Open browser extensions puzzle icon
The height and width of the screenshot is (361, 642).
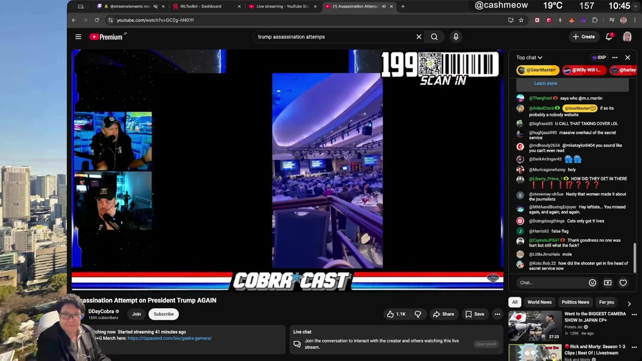click(x=595, y=20)
